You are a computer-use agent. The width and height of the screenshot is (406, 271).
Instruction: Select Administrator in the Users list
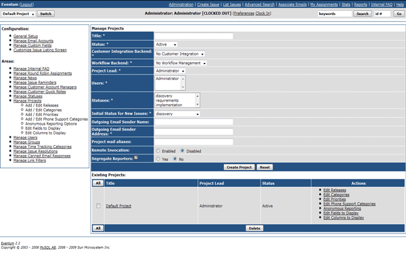point(167,79)
